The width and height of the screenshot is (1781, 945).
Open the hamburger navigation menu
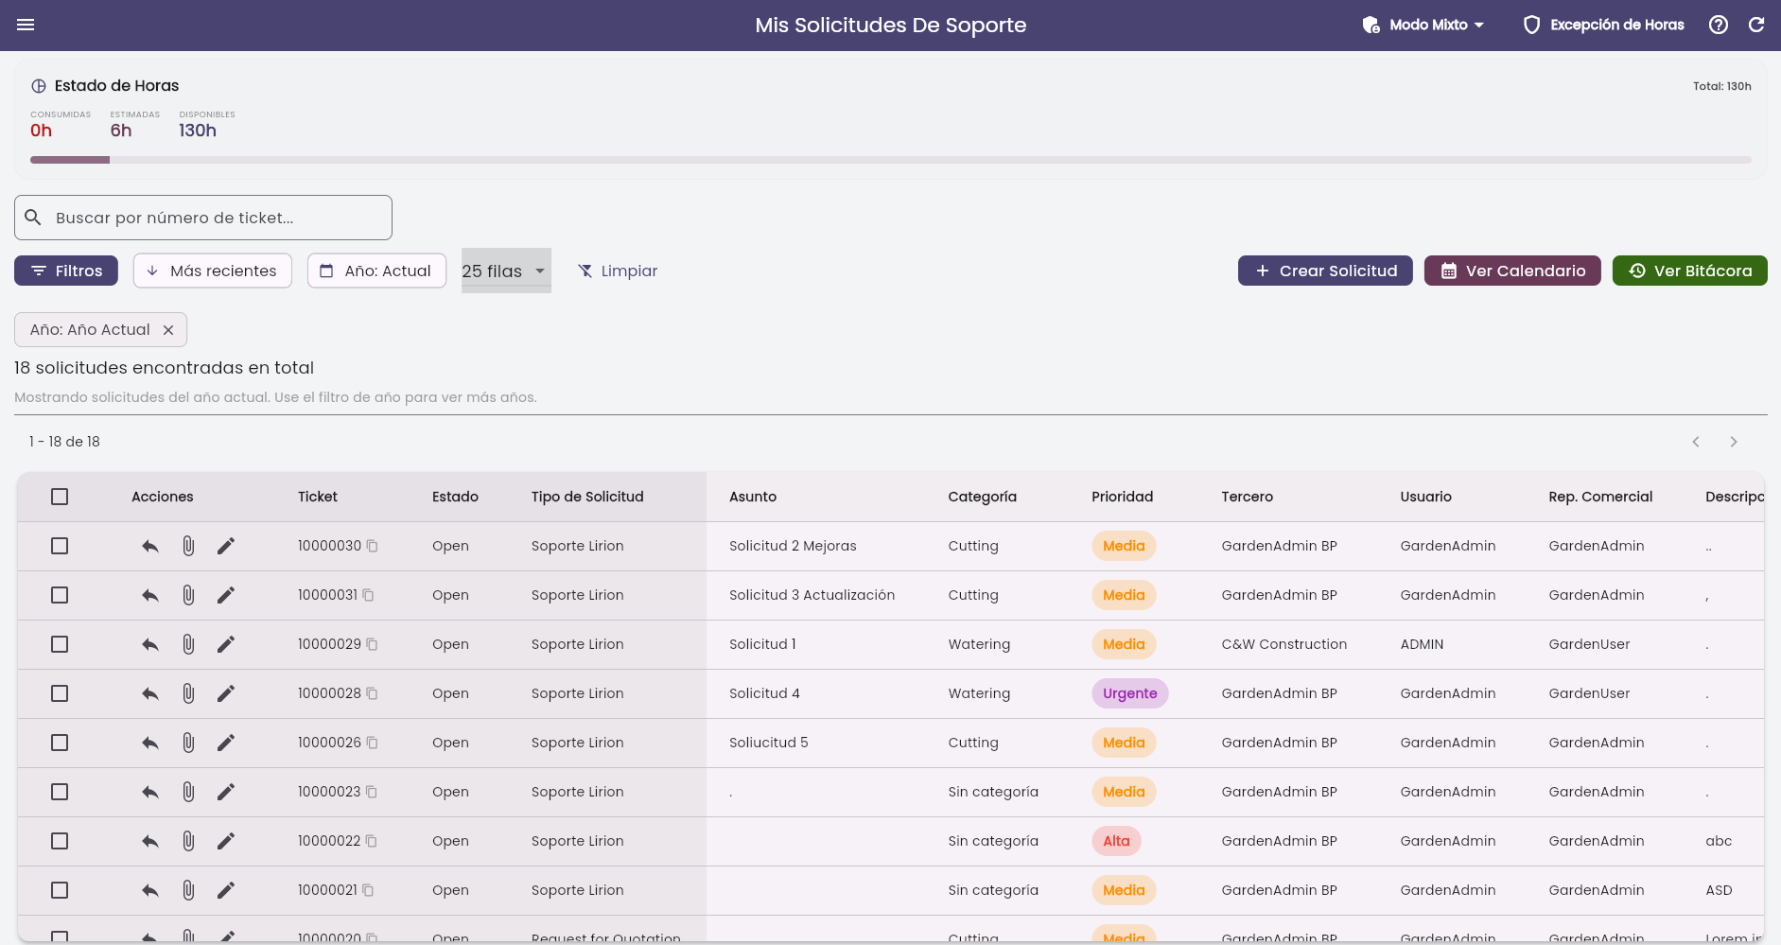(x=26, y=25)
